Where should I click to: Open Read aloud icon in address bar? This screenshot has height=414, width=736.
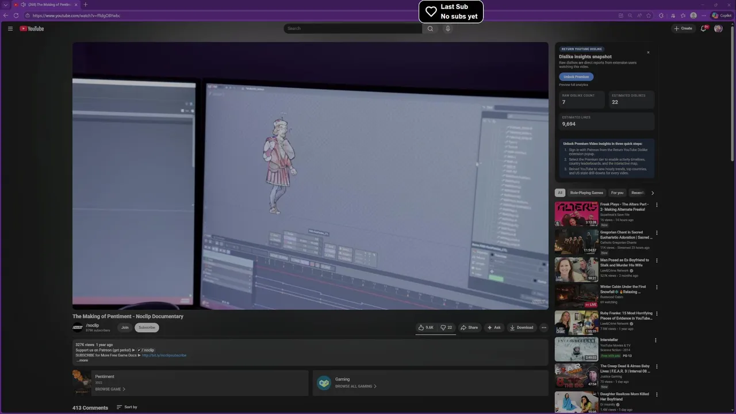click(x=639, y=16)
